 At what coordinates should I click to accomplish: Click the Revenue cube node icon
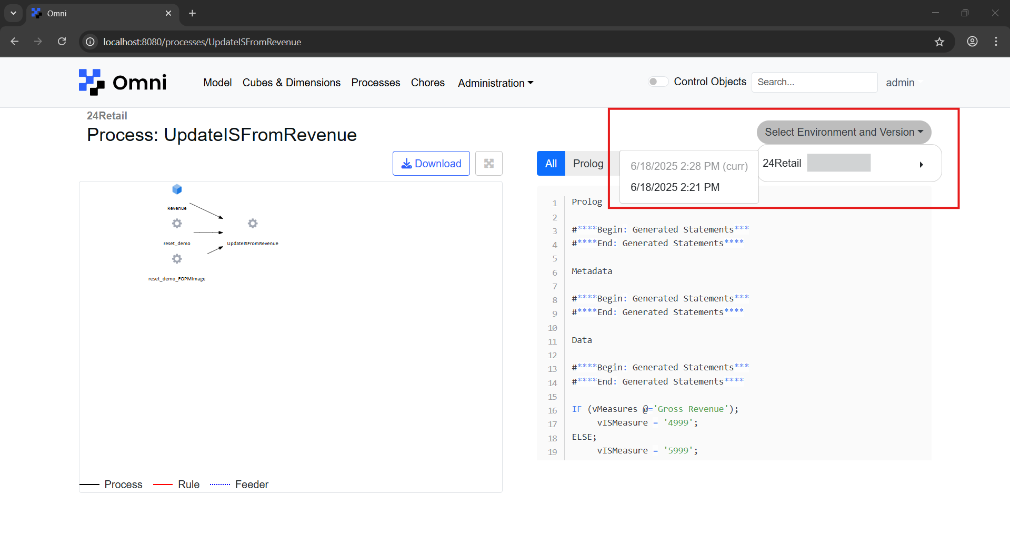(x=177, y=189)
